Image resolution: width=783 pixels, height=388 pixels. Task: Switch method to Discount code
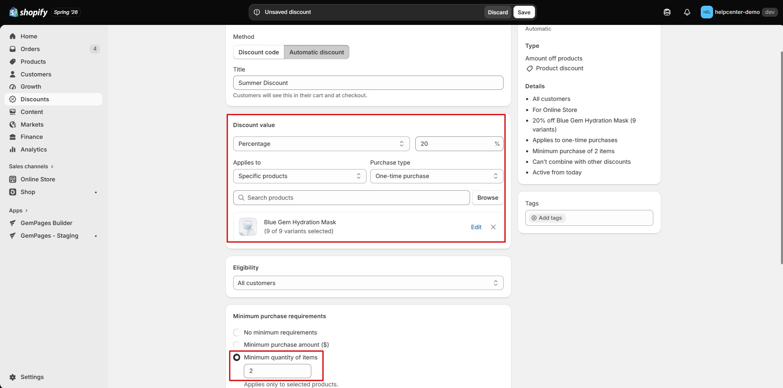(259, 52)
